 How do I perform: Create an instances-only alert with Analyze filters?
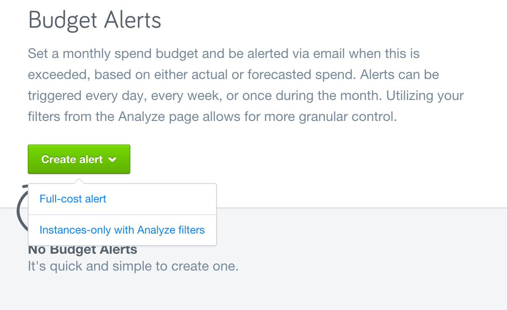click(x=121, y=230)
